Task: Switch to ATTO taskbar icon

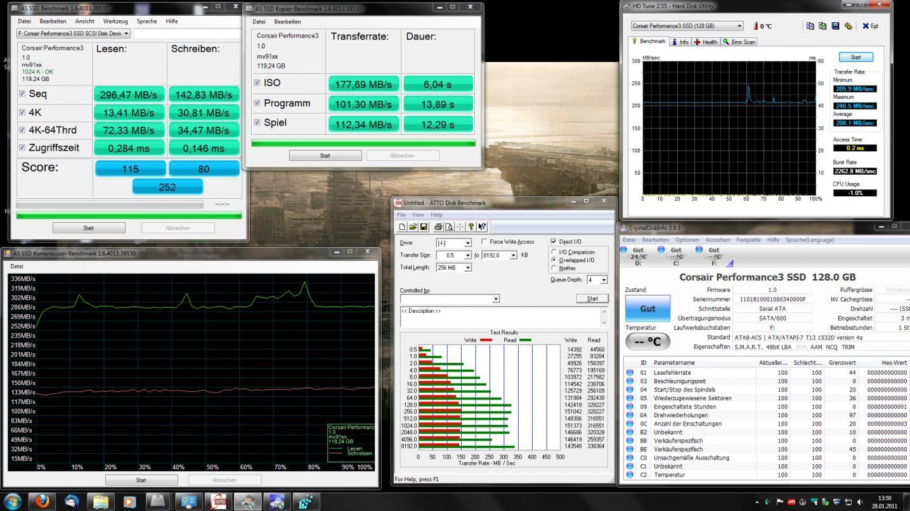Action: (x=218, y=501)
